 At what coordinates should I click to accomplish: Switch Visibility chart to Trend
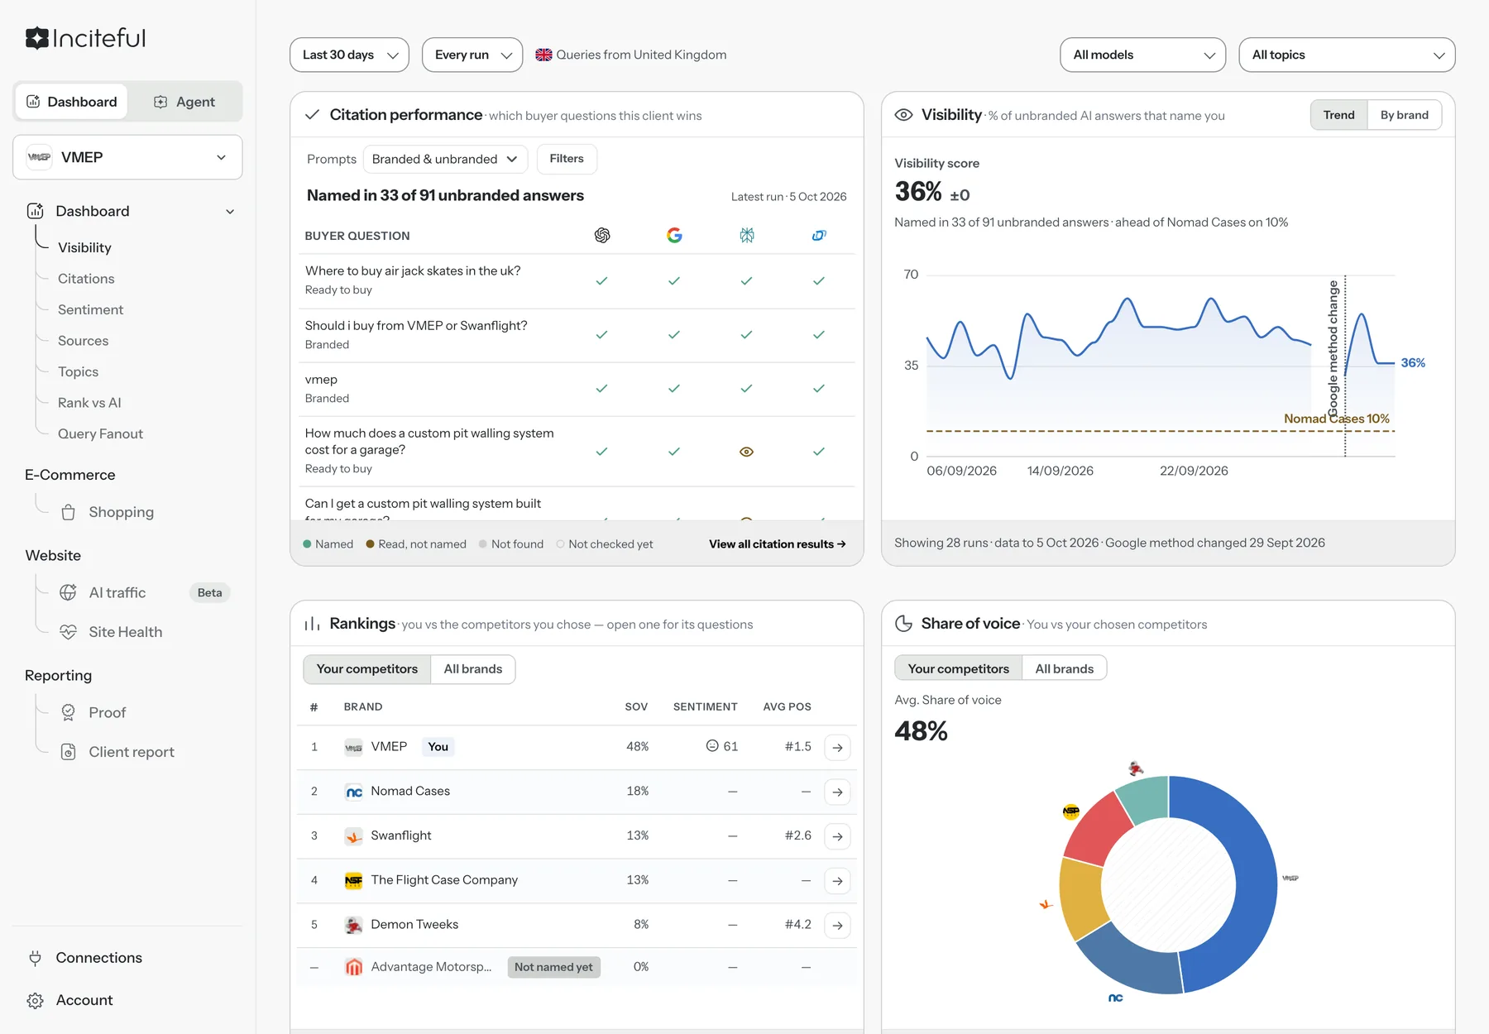click(1338, 115)
